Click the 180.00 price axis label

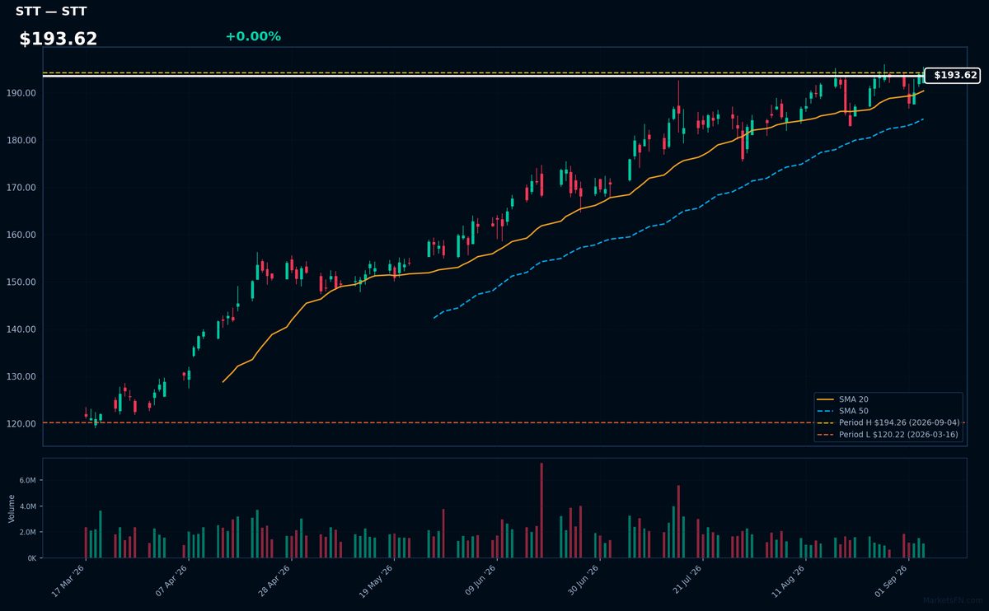pos(21,141)
